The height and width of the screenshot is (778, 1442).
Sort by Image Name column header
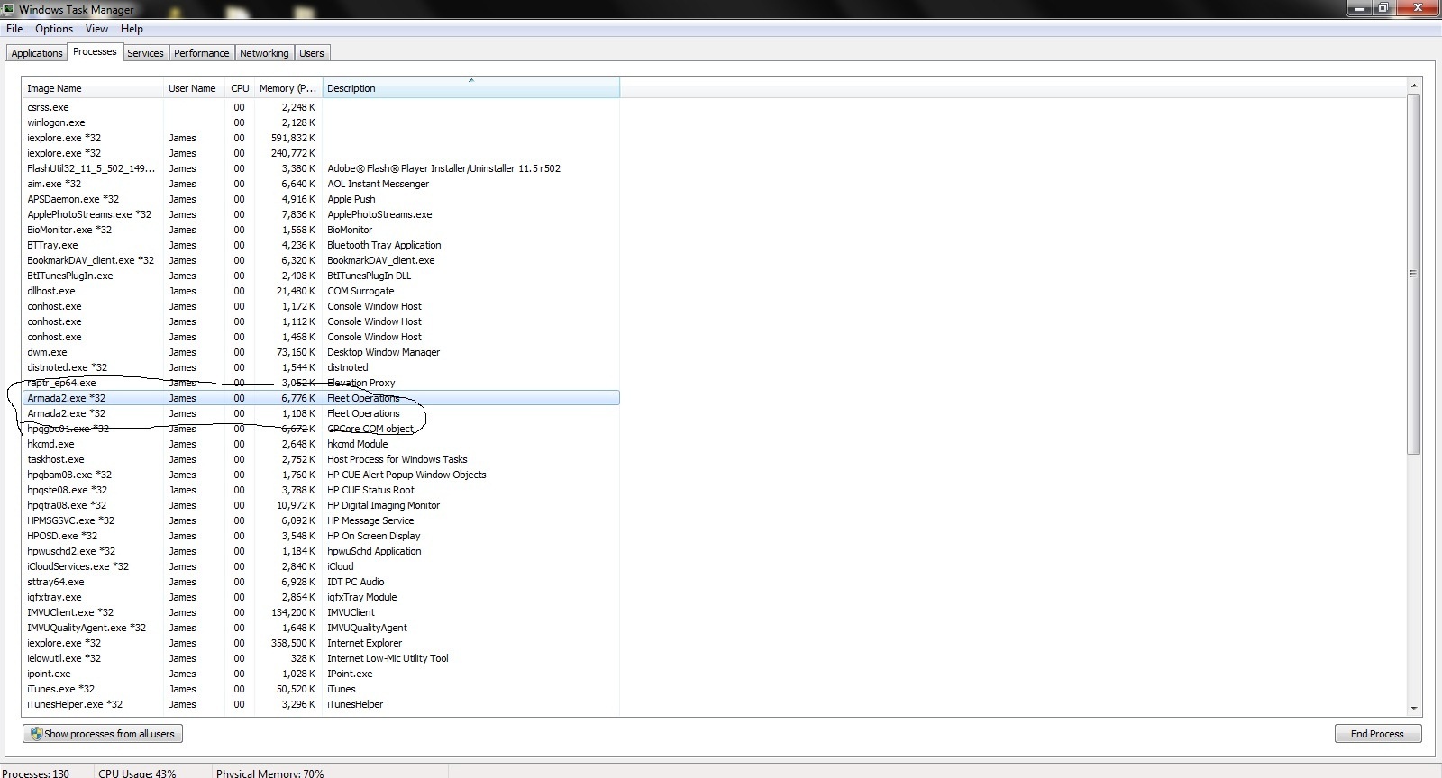(92, 88)
